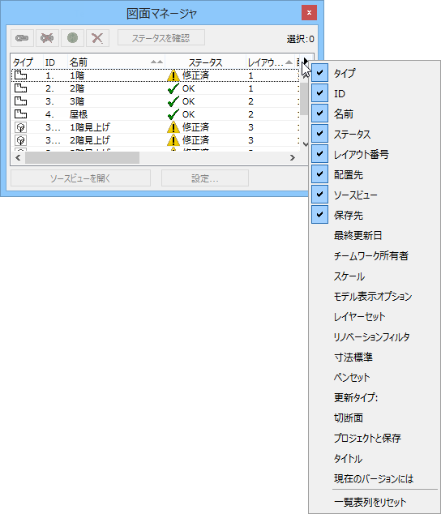441x514 pixels.
Task: Click the 3D view icon for 2階見上げ
Action: point(20,140)
